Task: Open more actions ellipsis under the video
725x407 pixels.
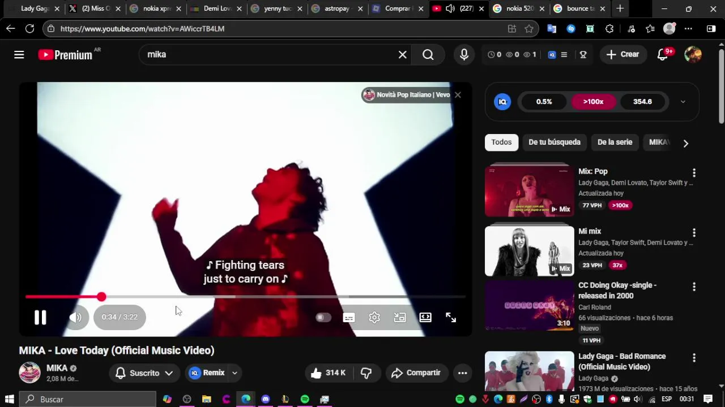Action: 462,373
